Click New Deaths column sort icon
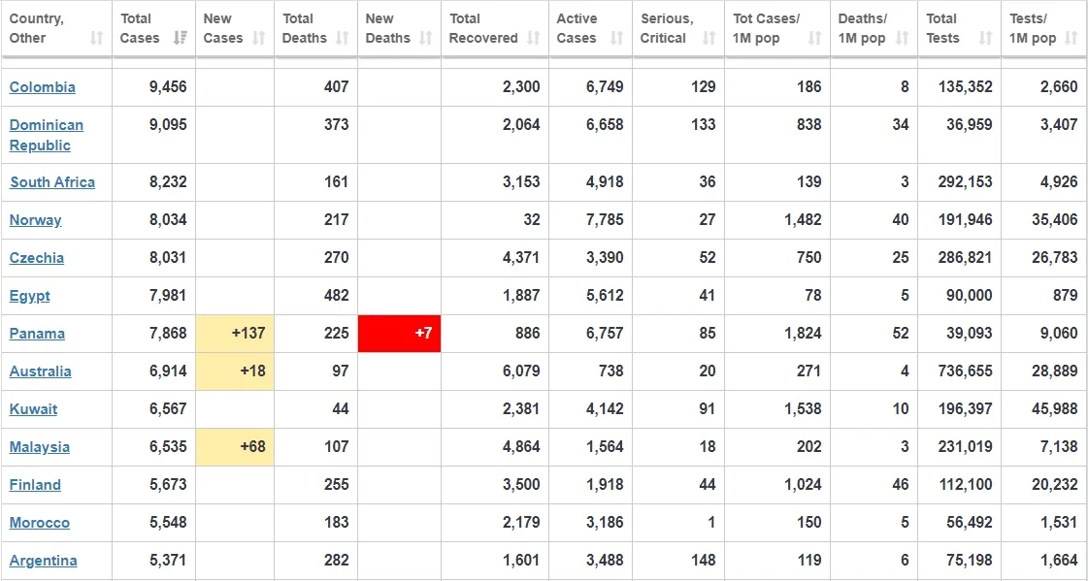1088x581 pixels. tap(426, 39)
